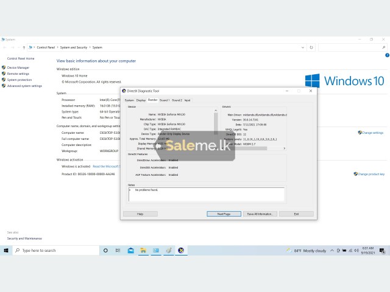This screenshot has height=292, width=390.
Task: Open Cortana circle on taskbar
Action: pyautogui.click(x=105, y=251)
